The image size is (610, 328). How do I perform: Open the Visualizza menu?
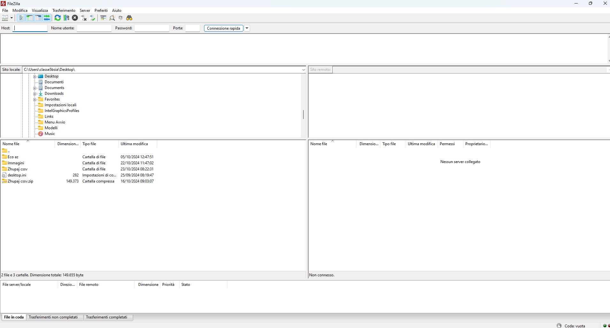click(40, 11)
